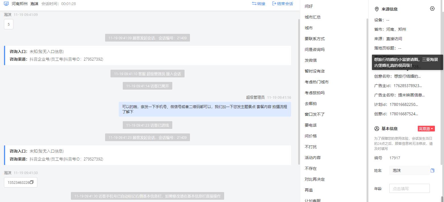Click the 来源 直接访问 text
Screen dimensions: 444x202
point(388,39)
